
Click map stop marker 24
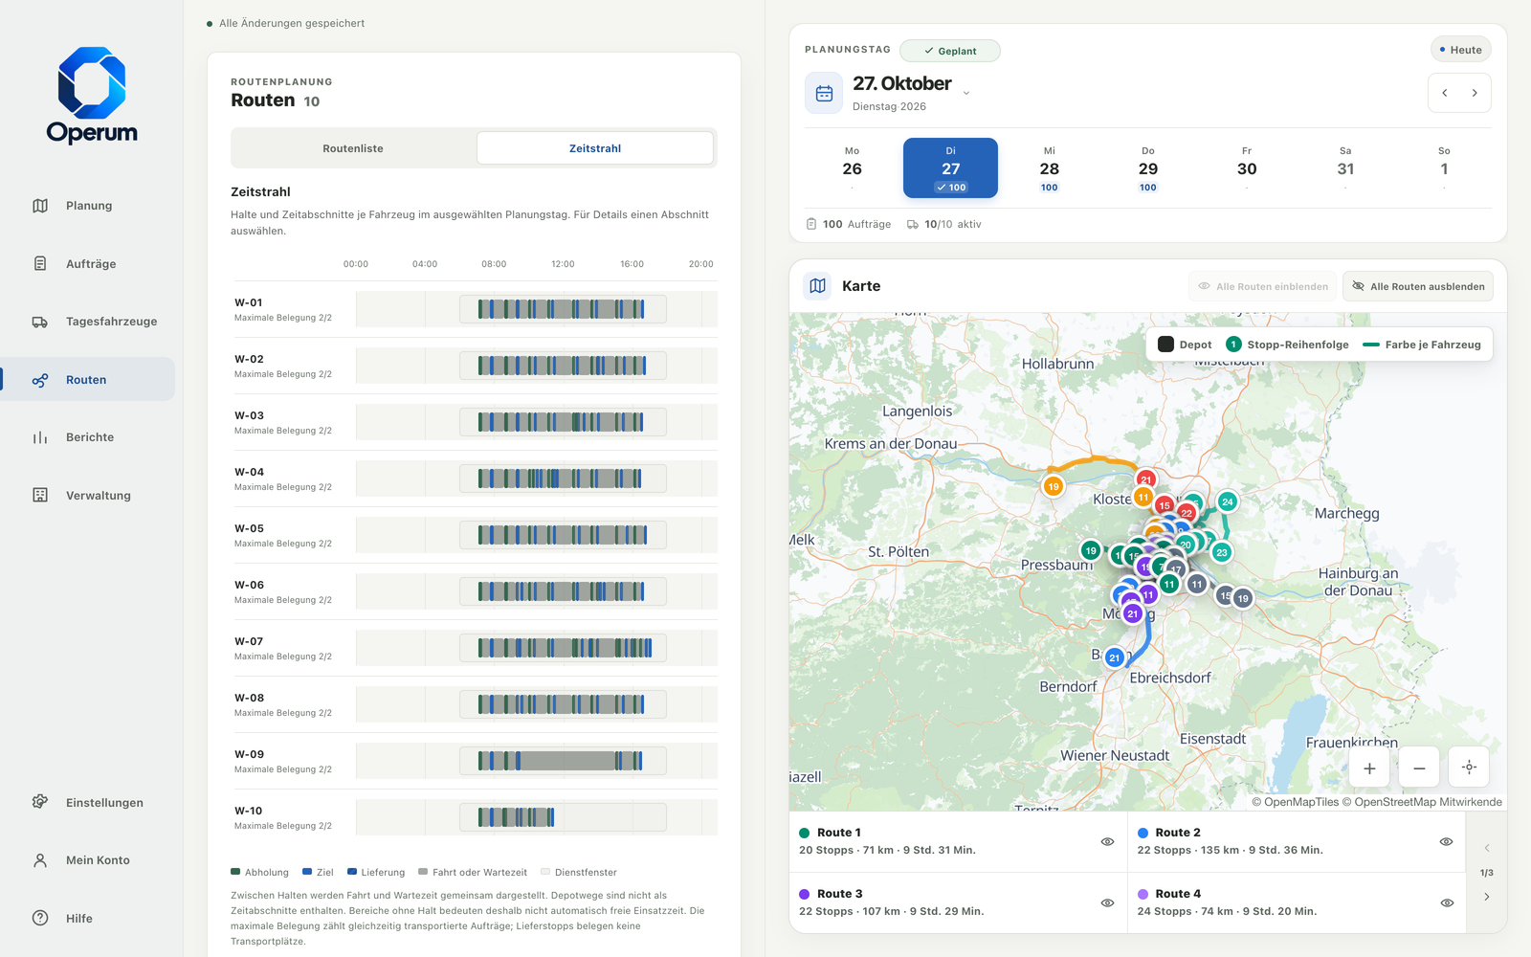(x=1228, y=501)
